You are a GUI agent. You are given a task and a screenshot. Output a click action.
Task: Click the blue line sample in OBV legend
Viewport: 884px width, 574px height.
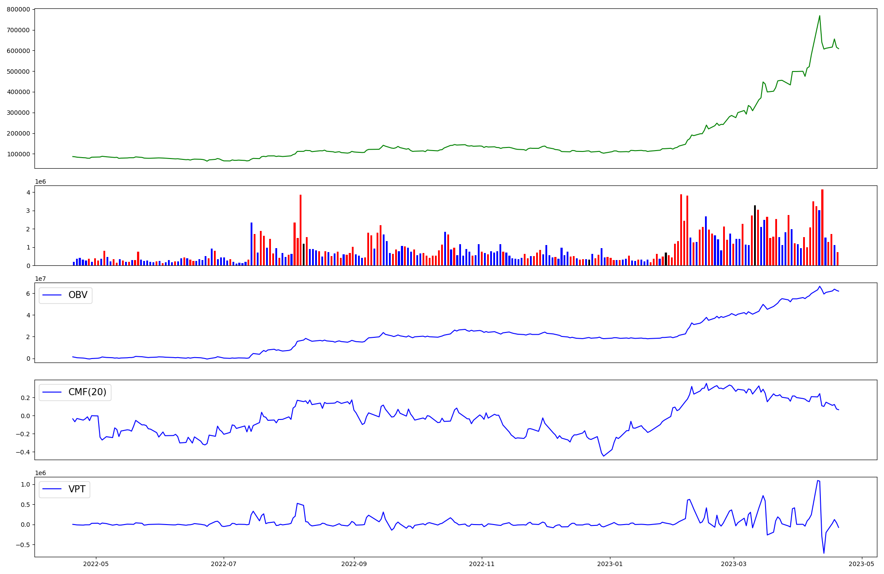[x=52, y=295]
